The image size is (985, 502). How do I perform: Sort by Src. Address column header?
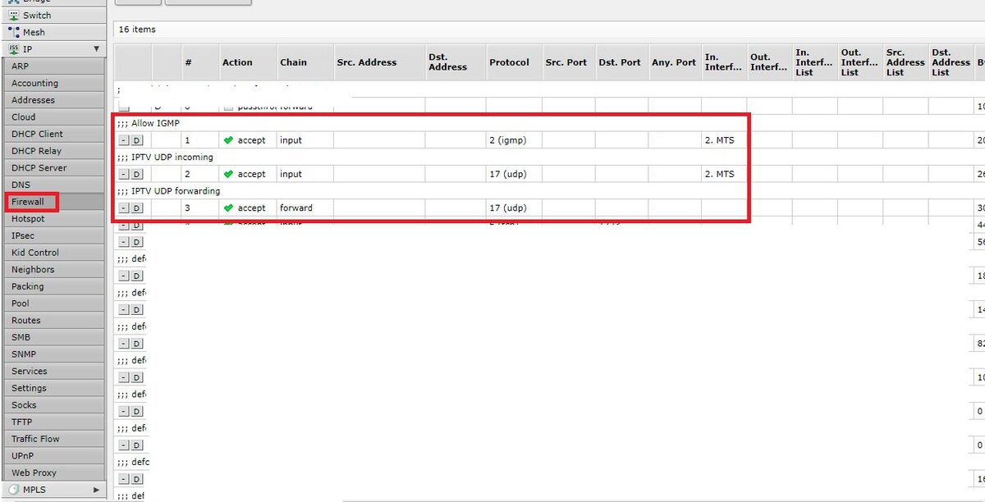[x=378, y=62]
